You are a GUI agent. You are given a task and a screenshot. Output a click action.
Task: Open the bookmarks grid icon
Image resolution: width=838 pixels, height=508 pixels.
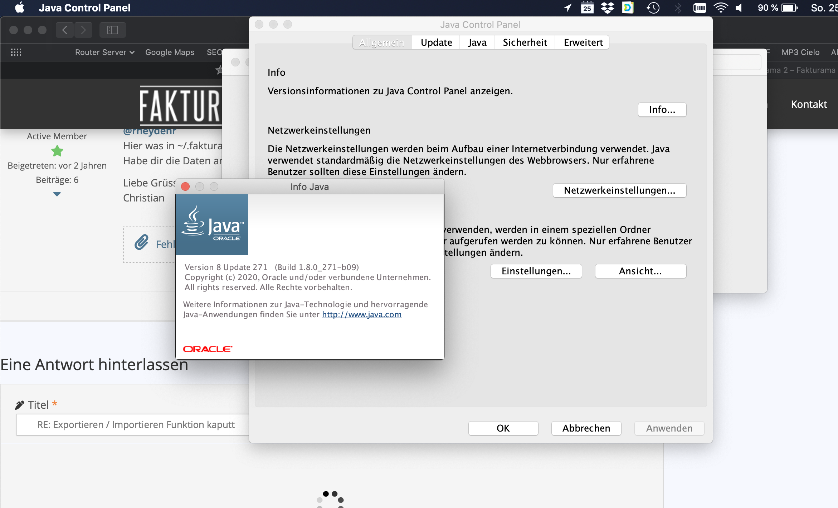point(16,52)
